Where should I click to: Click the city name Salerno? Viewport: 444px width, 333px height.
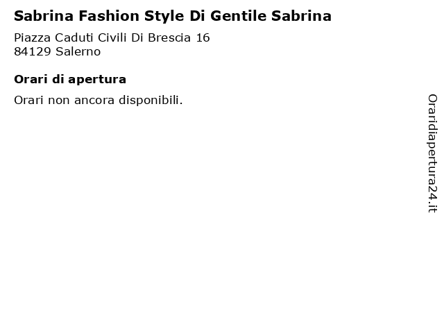[78, 52]
